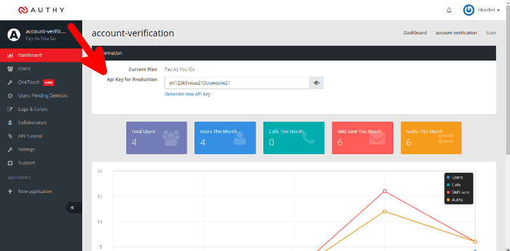
Task: Click the Users group icon in sidebar
Action: coord(10,69)
